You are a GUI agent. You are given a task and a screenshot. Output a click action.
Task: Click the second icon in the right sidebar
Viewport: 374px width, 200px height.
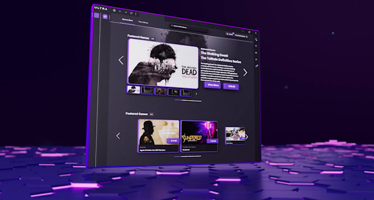pos(256,46)
